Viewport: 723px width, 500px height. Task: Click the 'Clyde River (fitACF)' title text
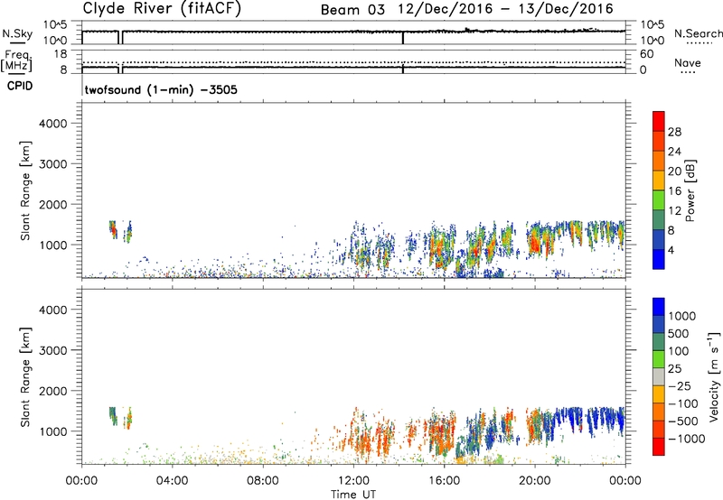click(x=162, y=9)
